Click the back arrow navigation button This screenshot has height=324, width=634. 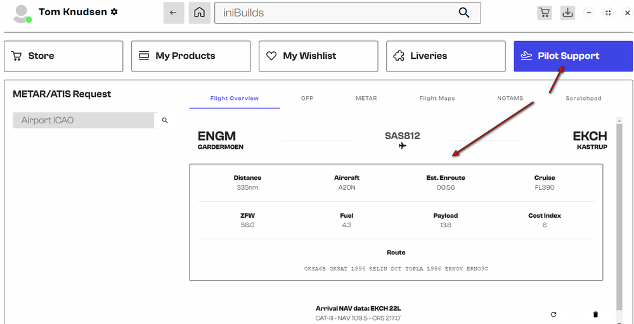coord(173,13)
